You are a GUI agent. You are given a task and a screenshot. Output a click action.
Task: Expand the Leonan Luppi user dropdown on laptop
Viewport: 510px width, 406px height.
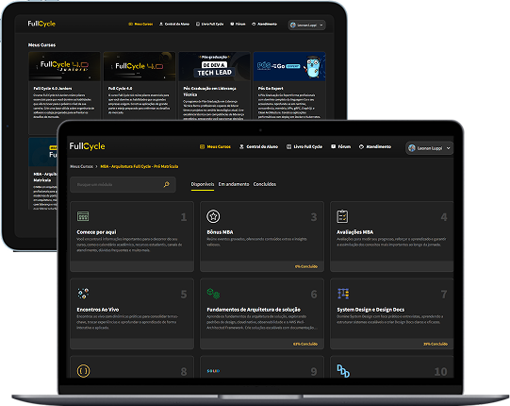pos(429,148)
